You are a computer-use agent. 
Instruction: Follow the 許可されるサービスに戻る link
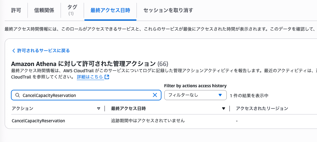pos(43,51)
